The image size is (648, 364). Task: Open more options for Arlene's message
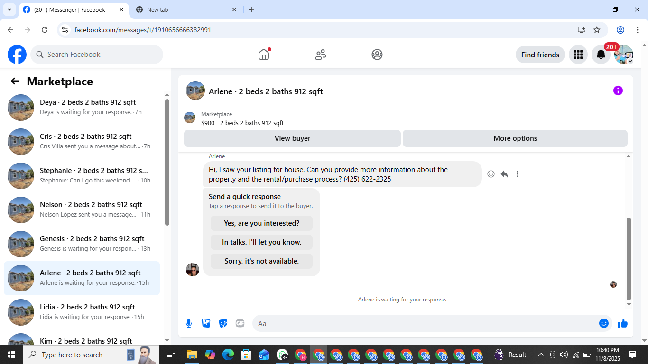tap(518, 174)
